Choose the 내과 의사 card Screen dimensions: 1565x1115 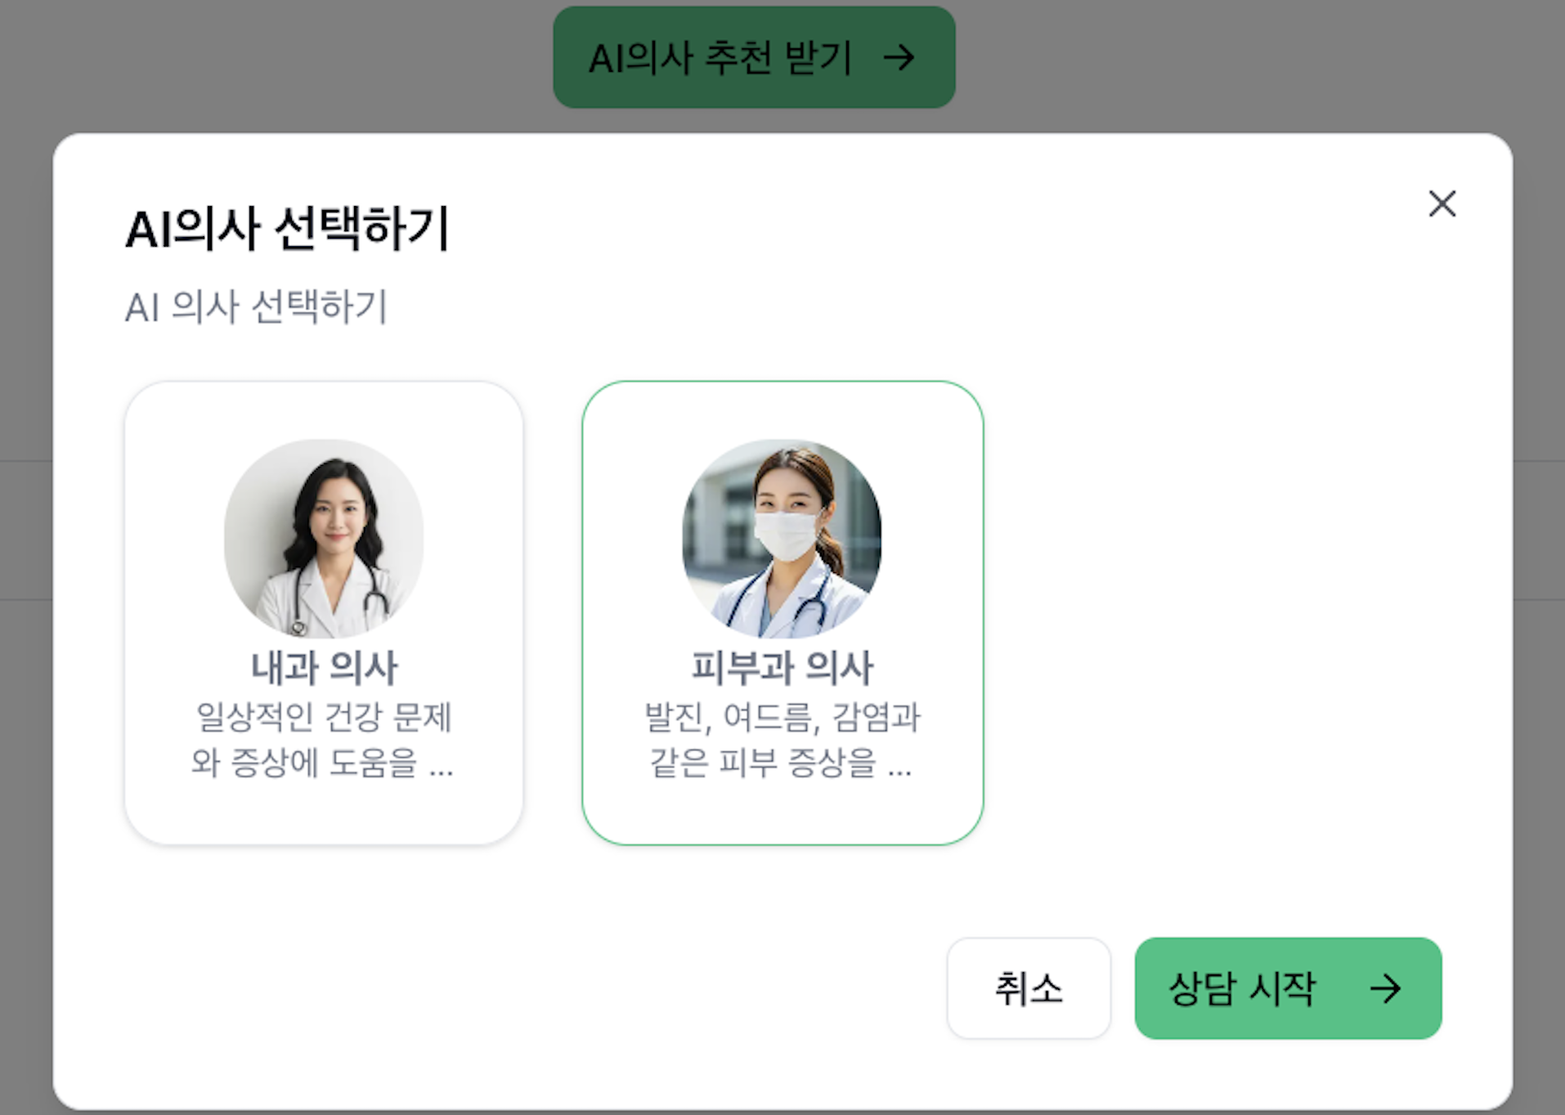(x=324, y=612)
